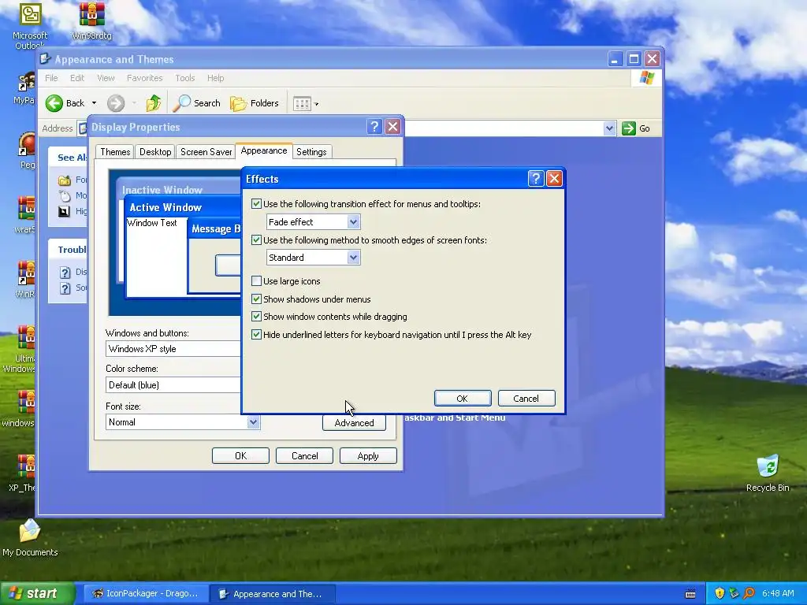The image size is (807, 605).
Task: Click the Mouse Pointers icon in See Also
Action: click(65, 195)
